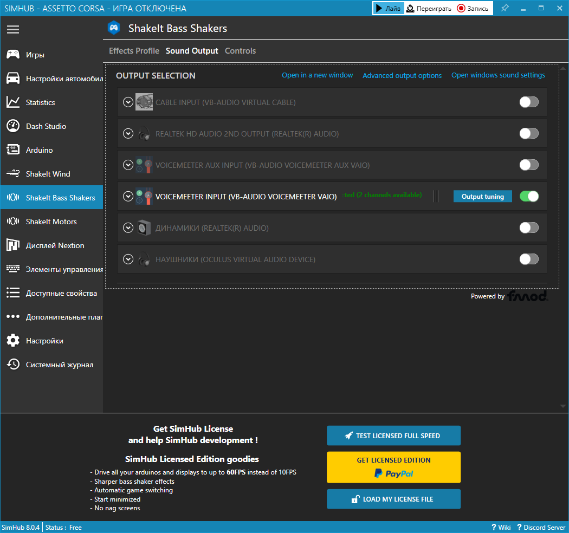The width and height of the screenshot is (569, 533).
Task: Expand the Voicemeeter AUX Input row
Action: (128, 165)
